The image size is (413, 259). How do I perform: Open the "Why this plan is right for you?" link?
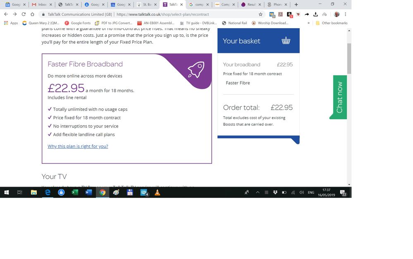point(78,146)
